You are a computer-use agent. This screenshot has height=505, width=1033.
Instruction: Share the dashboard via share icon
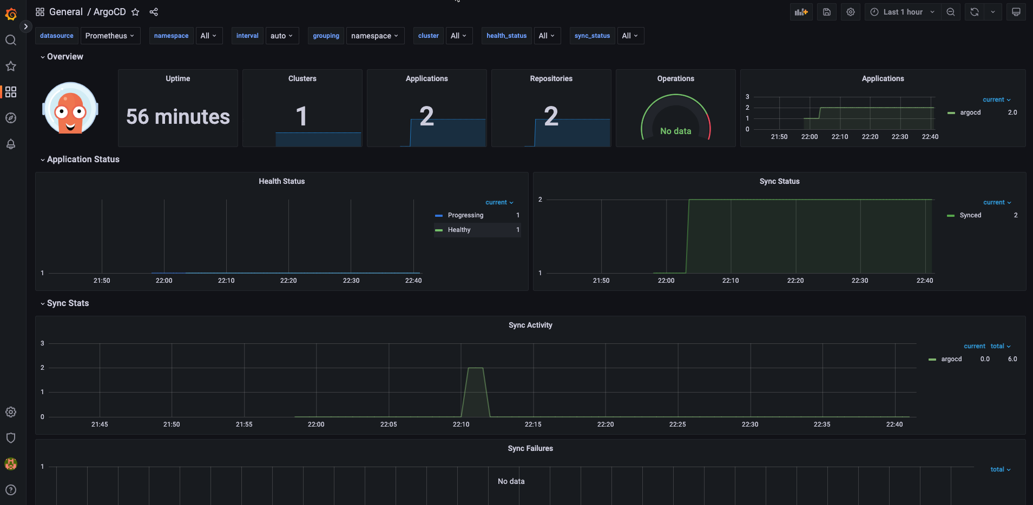tap(154, 12)
